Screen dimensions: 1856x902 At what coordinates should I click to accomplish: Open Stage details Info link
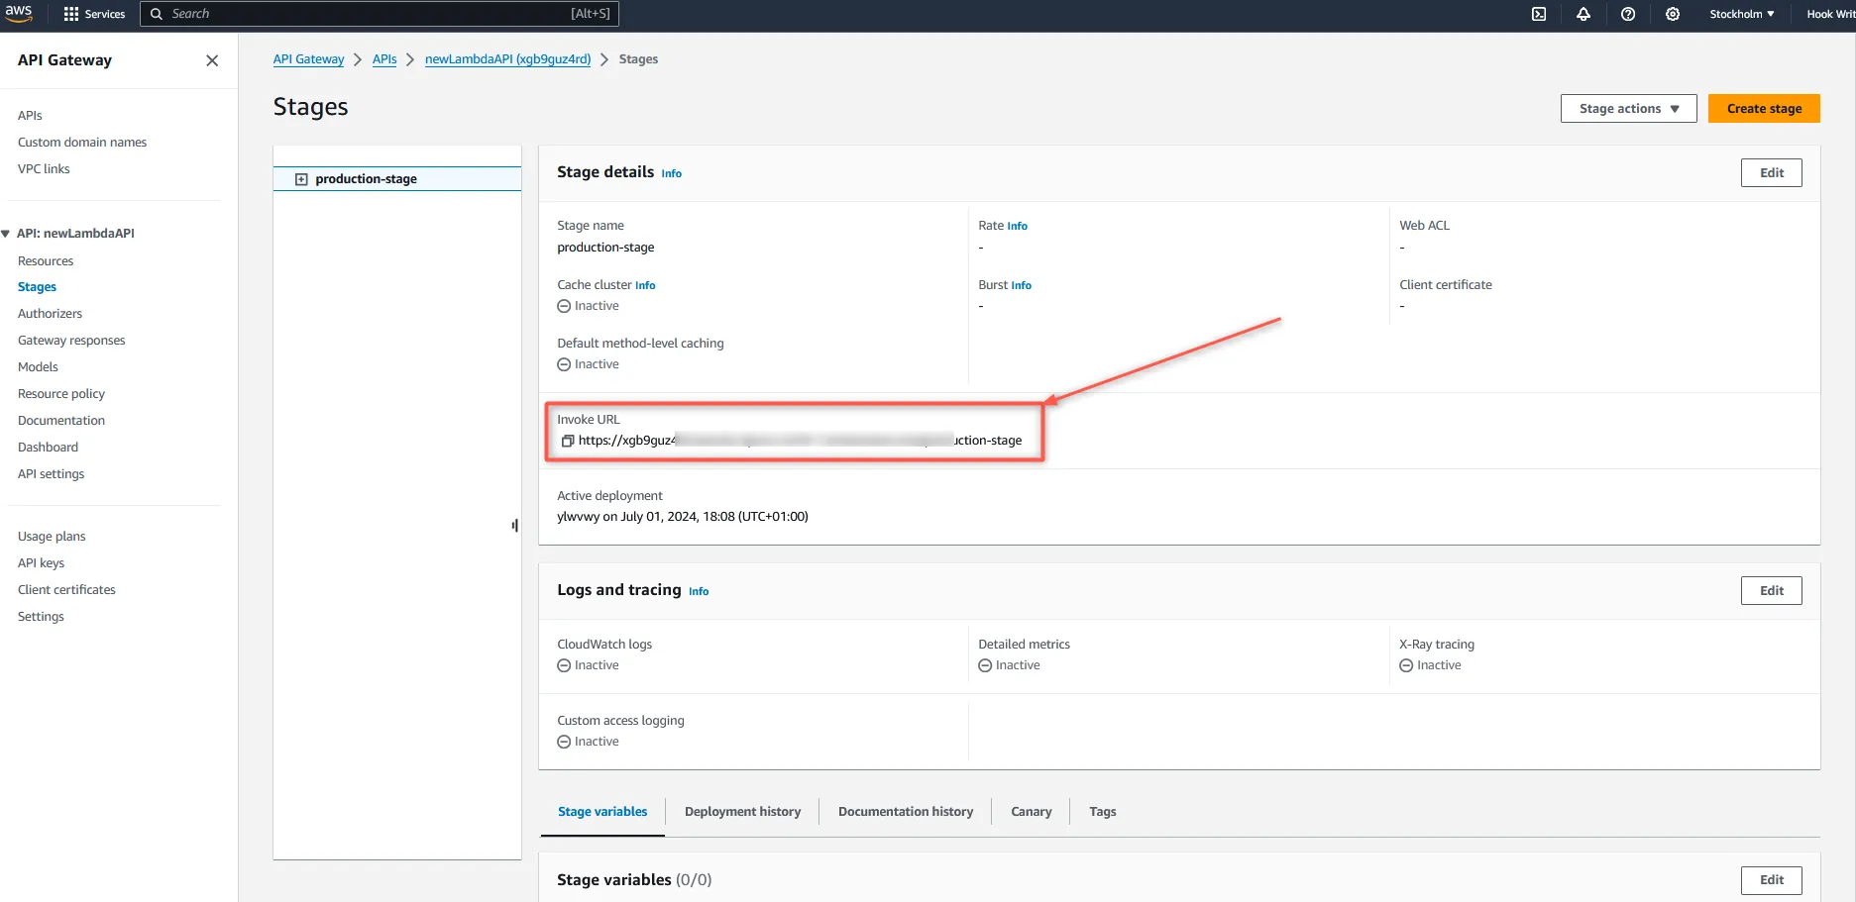coord(672,174)
